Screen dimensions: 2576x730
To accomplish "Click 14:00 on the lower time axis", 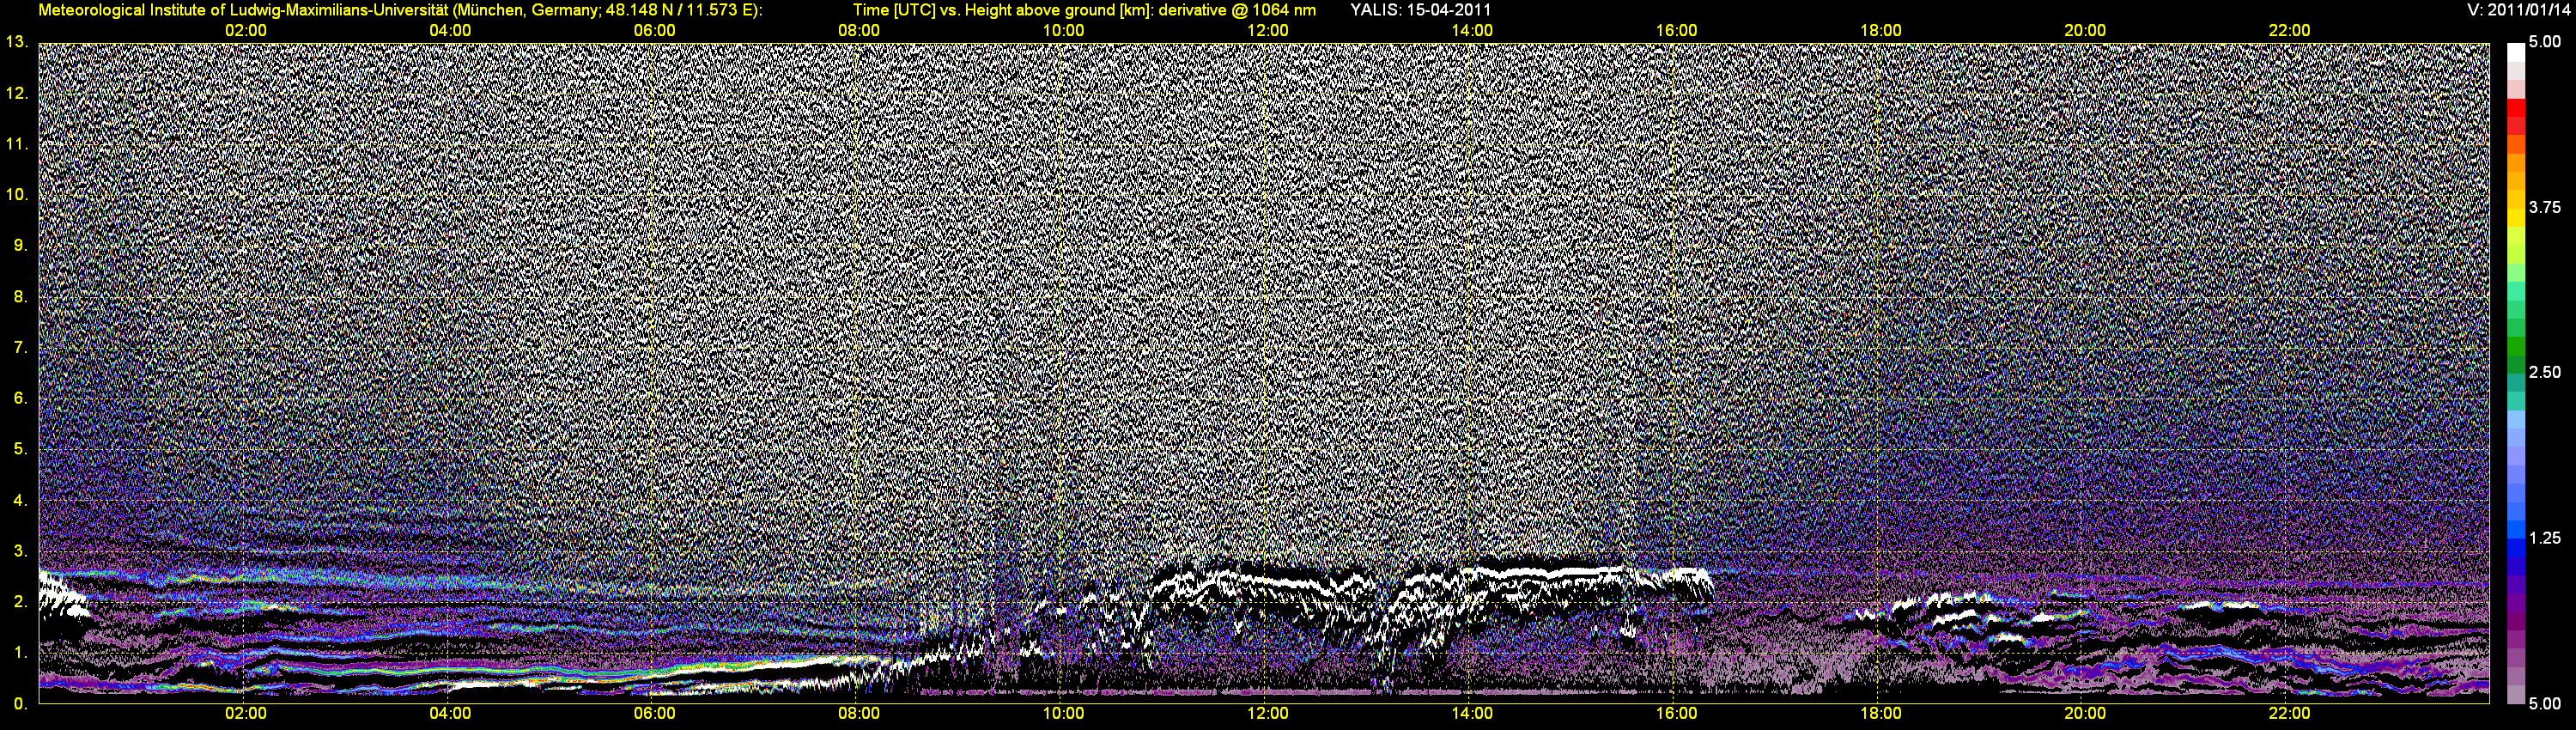I will [1472, 713].
